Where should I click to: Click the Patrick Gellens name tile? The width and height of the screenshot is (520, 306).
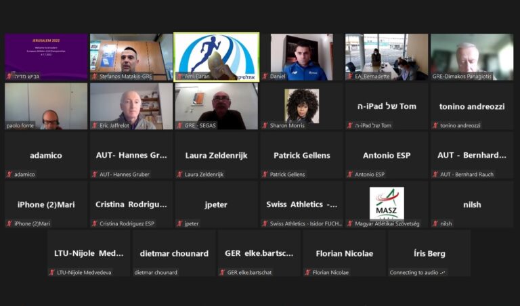click(302, 155)
